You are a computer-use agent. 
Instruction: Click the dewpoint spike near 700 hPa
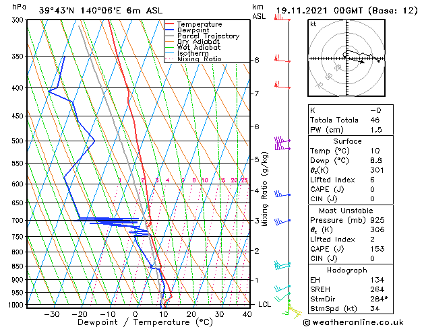(108, 221)
